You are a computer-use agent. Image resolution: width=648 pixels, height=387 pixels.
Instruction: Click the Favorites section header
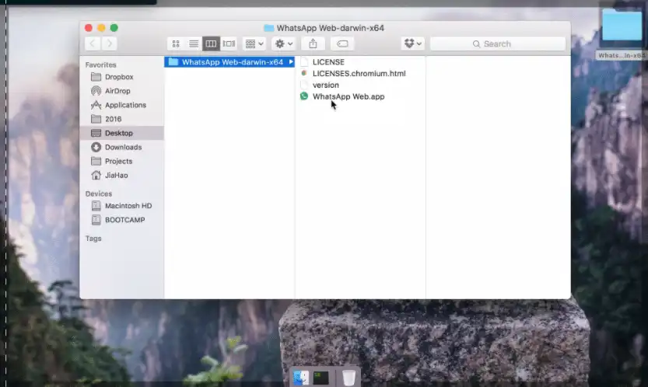click(x=100, y=64)
